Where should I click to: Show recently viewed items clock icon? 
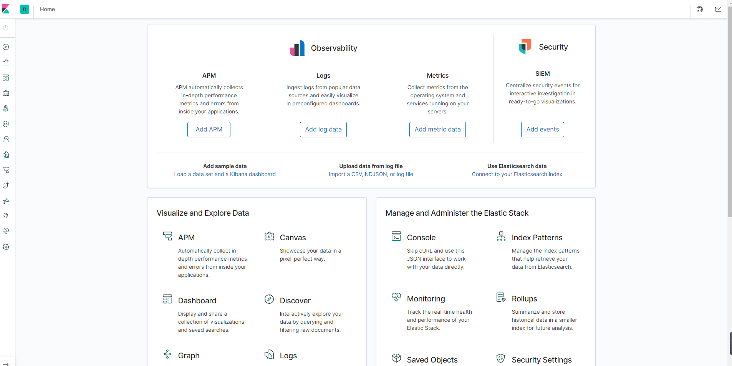pyautogui.click(x=6, y=28)
